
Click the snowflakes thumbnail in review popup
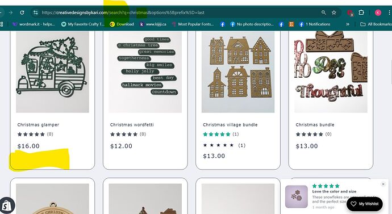(297, 196)
